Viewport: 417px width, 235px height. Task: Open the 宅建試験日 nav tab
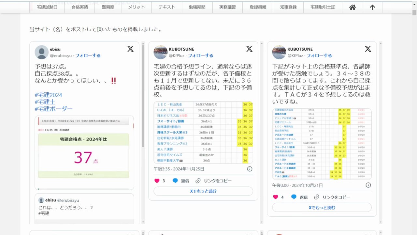click(47, 7)
